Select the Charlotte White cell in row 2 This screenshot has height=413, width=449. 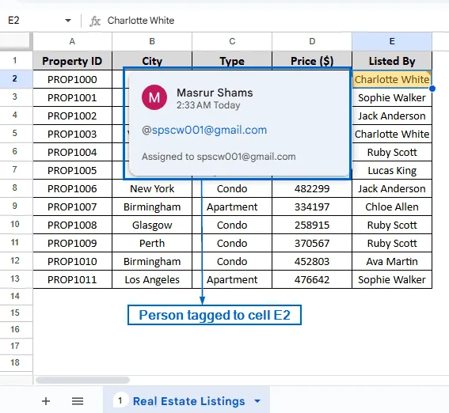pyautogui.click(x=392, y=79)
